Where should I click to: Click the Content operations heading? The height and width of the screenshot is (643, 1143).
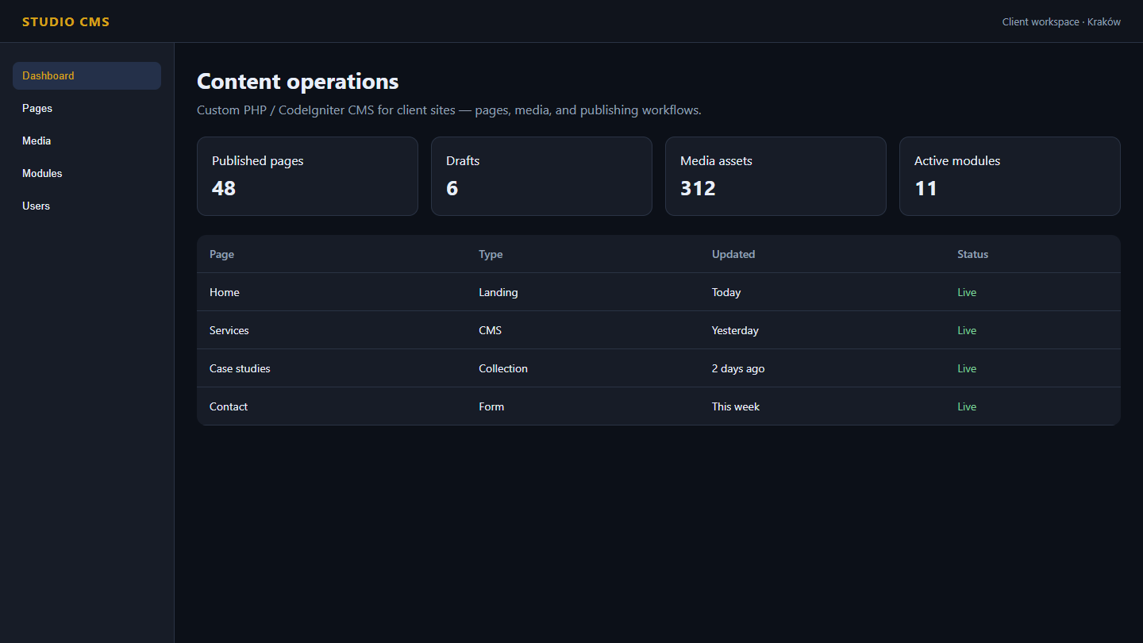(x=298, y=82)
